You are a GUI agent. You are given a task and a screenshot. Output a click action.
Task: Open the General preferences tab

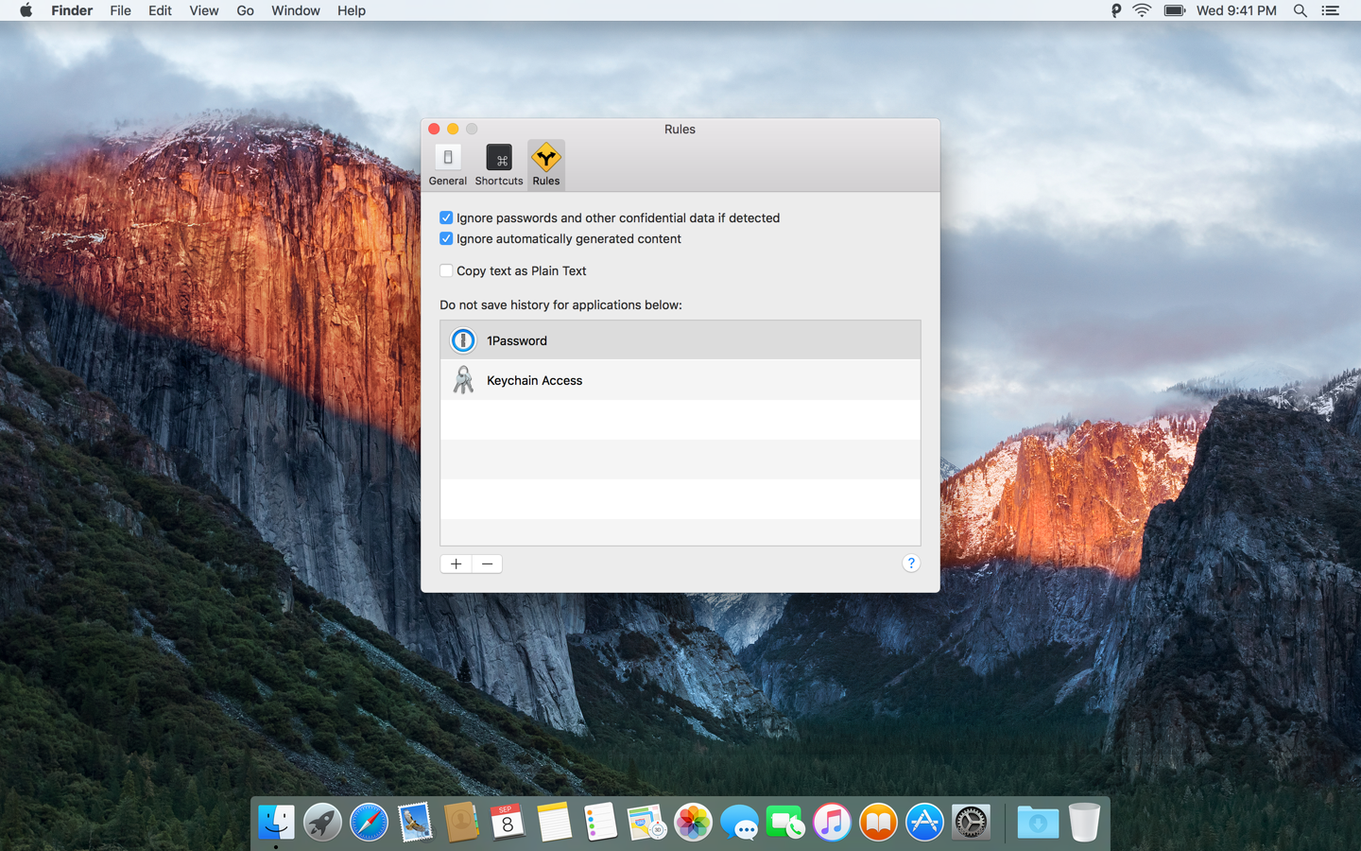pyautogui.click(x=447, y=165)
